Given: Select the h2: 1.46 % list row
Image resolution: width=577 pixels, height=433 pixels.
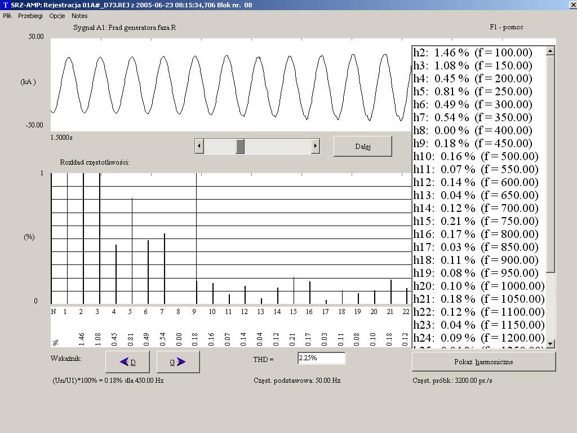Looking at the screenshot, I should tap(479, 52).
